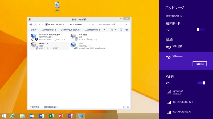Click the 1 個の項目を選択 status text
The width and height of the screenshot is (213, 119).
(50, 107)
